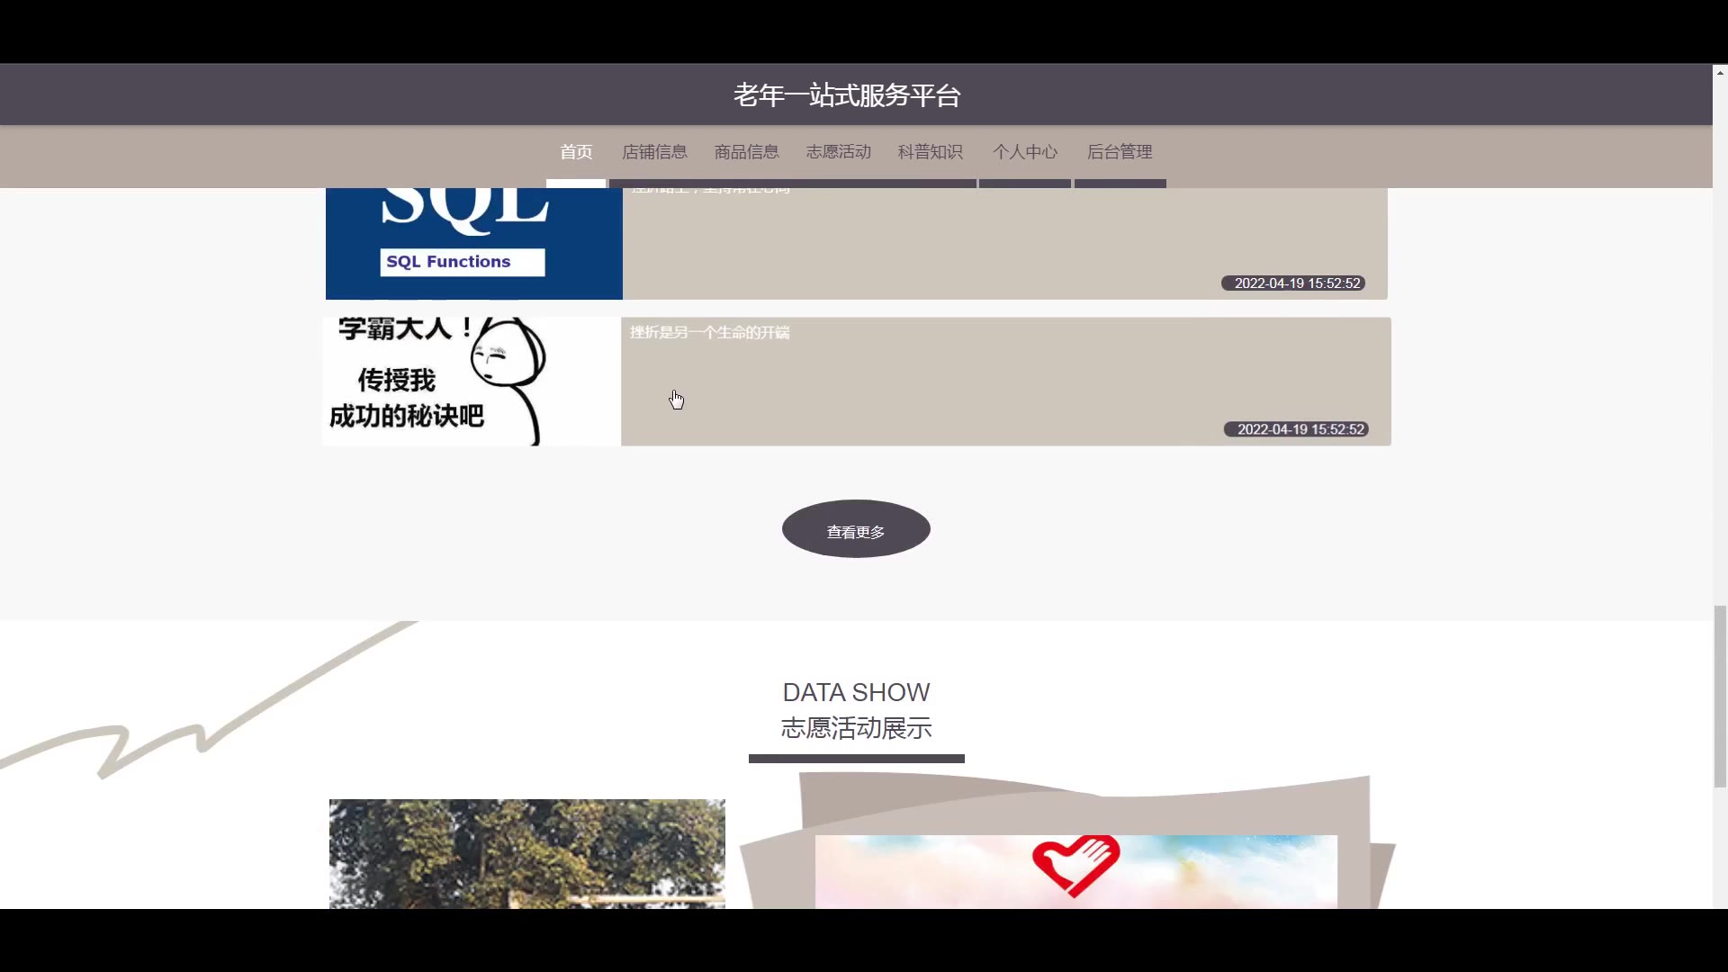Open the SQL Functions article thumbnail
Image resolution: width=1728 pixels, height=972 pixels.
pyautogui.click(x=474, y=244)
